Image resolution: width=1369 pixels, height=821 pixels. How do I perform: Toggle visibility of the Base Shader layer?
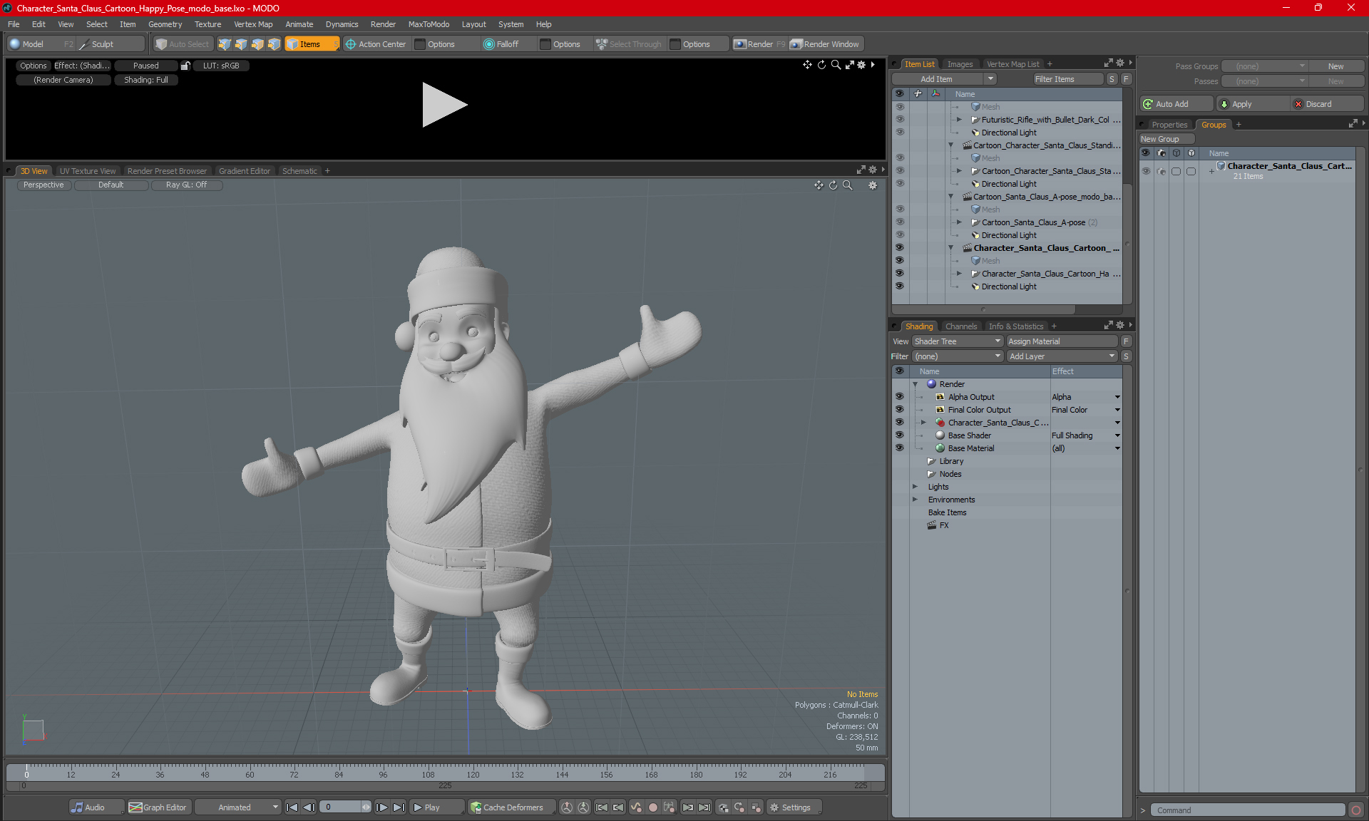coord(899,435)
